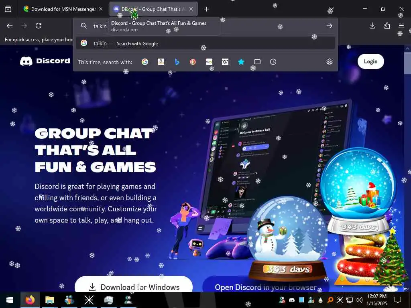Search this time with Amazon

point(161,62)
